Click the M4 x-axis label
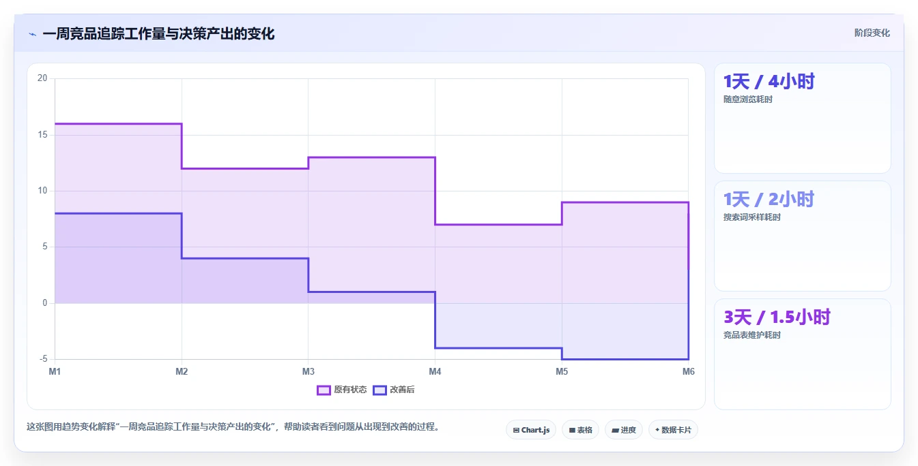The width and height of the screenshot is (918, 466). 435,371
